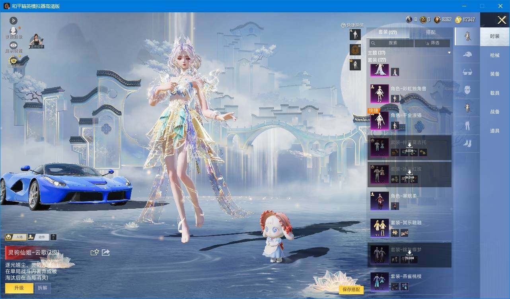Viewport: 510px width, 299px height.
Task: Open the 装备 equipment tab
Action: tap(495, 74)
